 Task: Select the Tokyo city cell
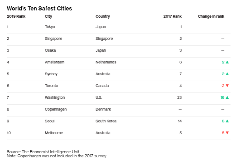(x=50, y=27)
